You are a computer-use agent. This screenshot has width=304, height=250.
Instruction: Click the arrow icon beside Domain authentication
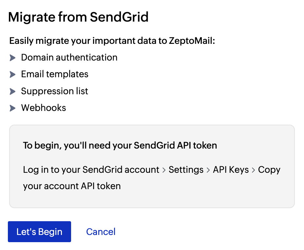tap(13, 58)
